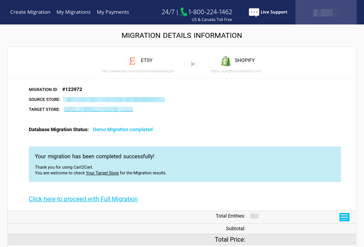Click the Shopify bag logo icon
Screen dimensions: 364x247
(226, 61)
